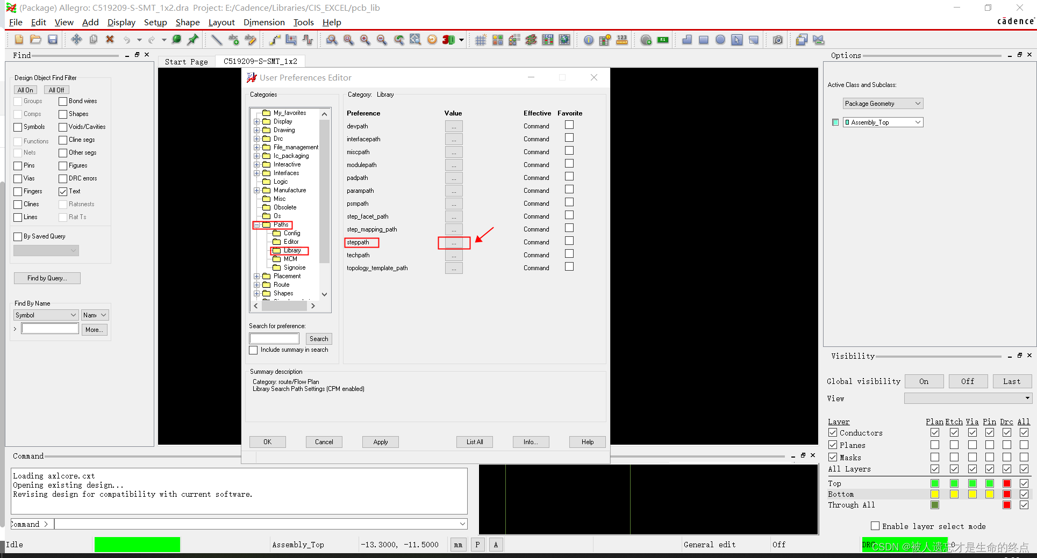Expand the Manufacture category node
Viewport: 1037px width, 558px height.
257,190
